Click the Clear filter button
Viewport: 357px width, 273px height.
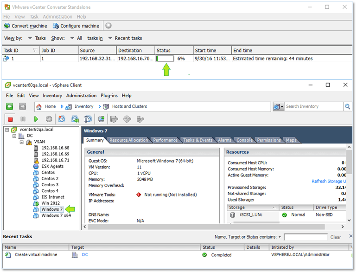[x=336, y=237]
